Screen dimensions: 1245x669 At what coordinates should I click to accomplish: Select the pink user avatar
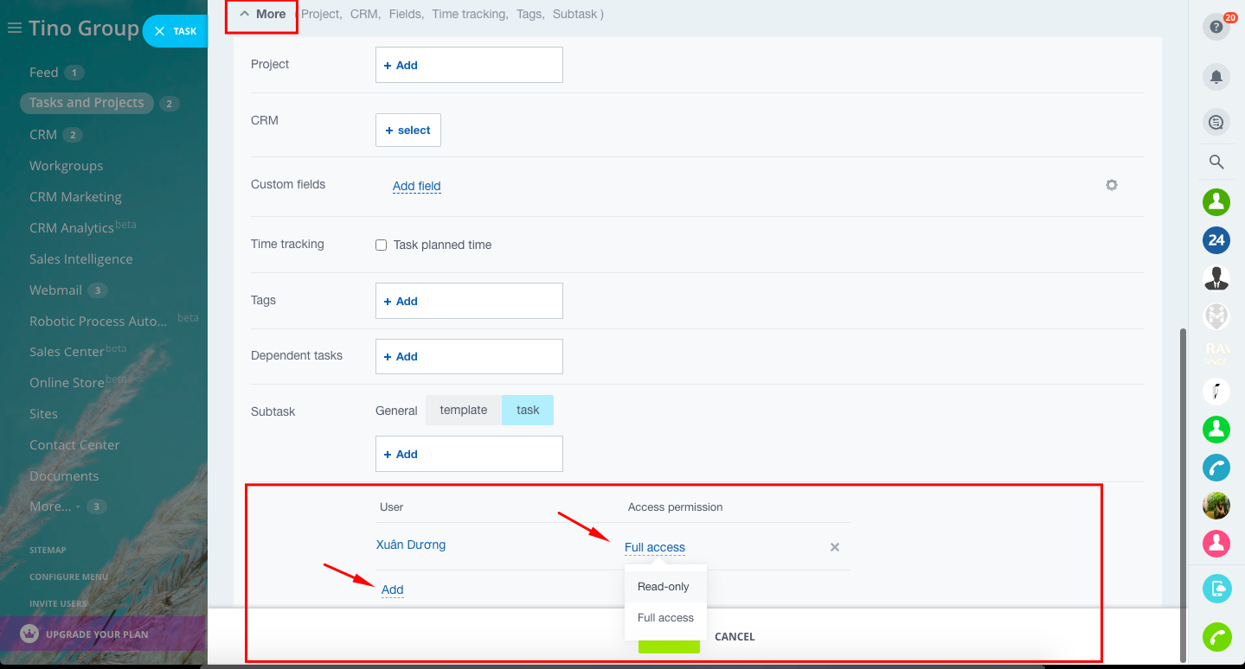(1216, 544)
